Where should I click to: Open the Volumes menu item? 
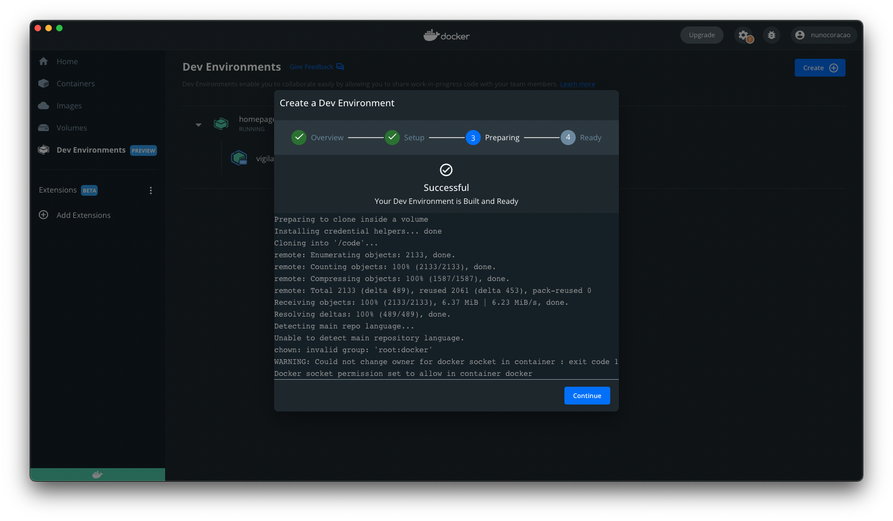[71, 128]
